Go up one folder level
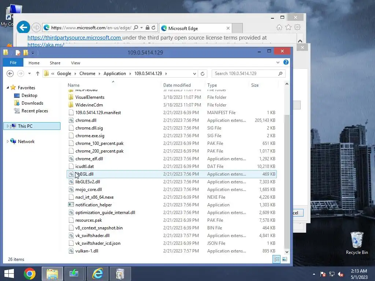Image resolution: width=375 pixels, height=281 pixels. (38, 74)
